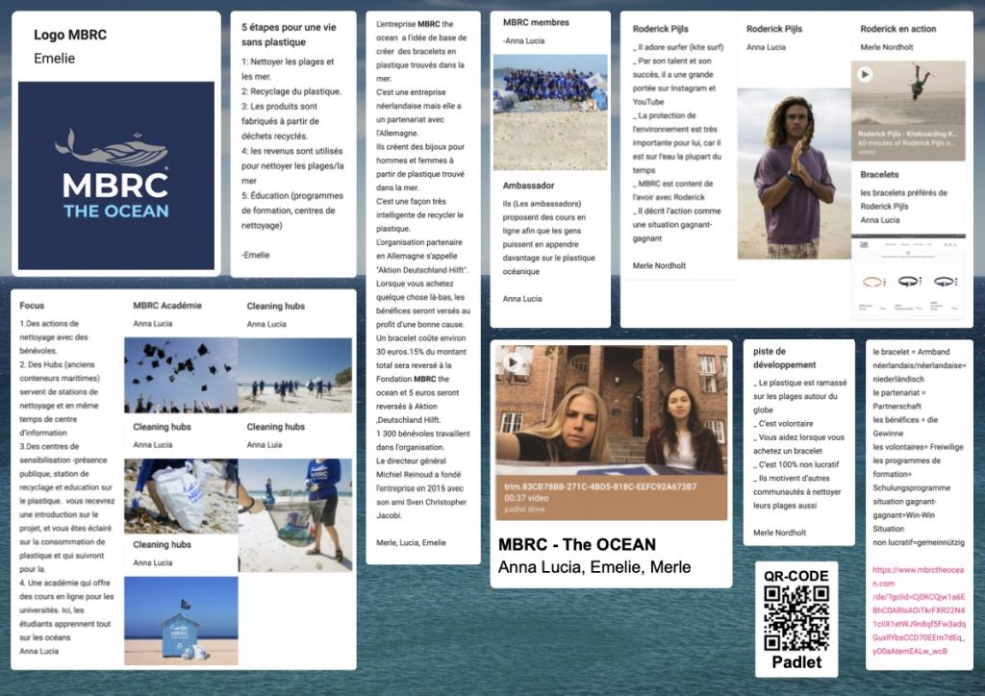Click "-Anna Lucia" under MBRC membres
985x696 pixels.
[524, 40]
